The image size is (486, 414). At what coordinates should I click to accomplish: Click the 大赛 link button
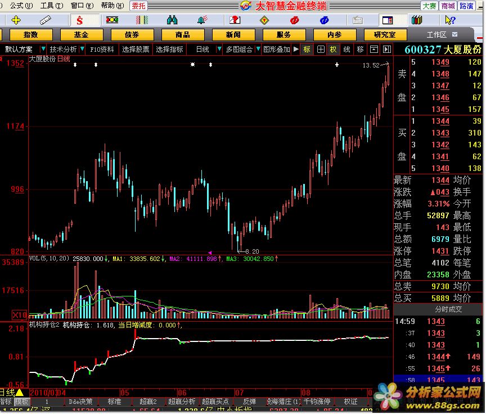(429, 6)
